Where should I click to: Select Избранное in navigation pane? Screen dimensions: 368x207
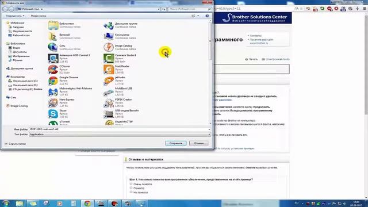[16, 23]
